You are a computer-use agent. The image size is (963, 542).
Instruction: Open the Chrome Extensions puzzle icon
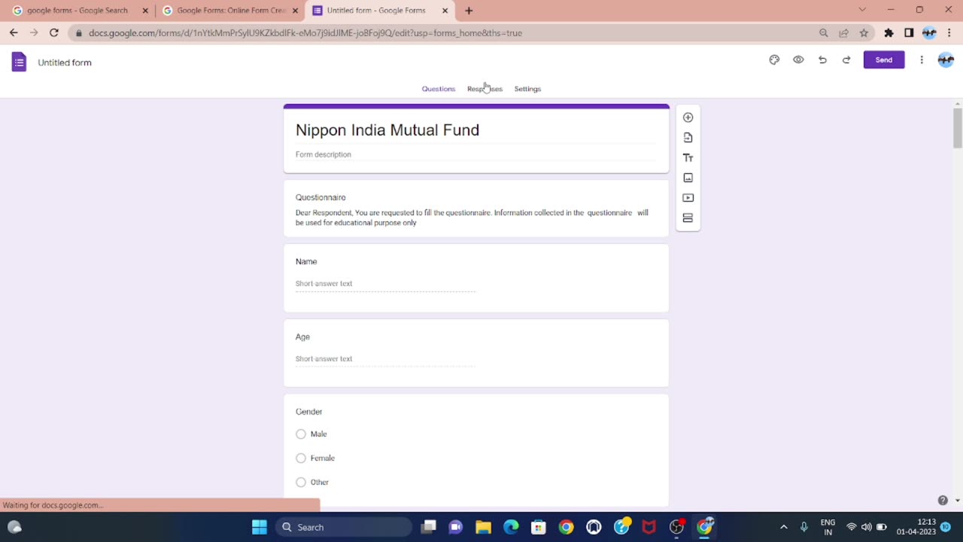tap(889, 33)
